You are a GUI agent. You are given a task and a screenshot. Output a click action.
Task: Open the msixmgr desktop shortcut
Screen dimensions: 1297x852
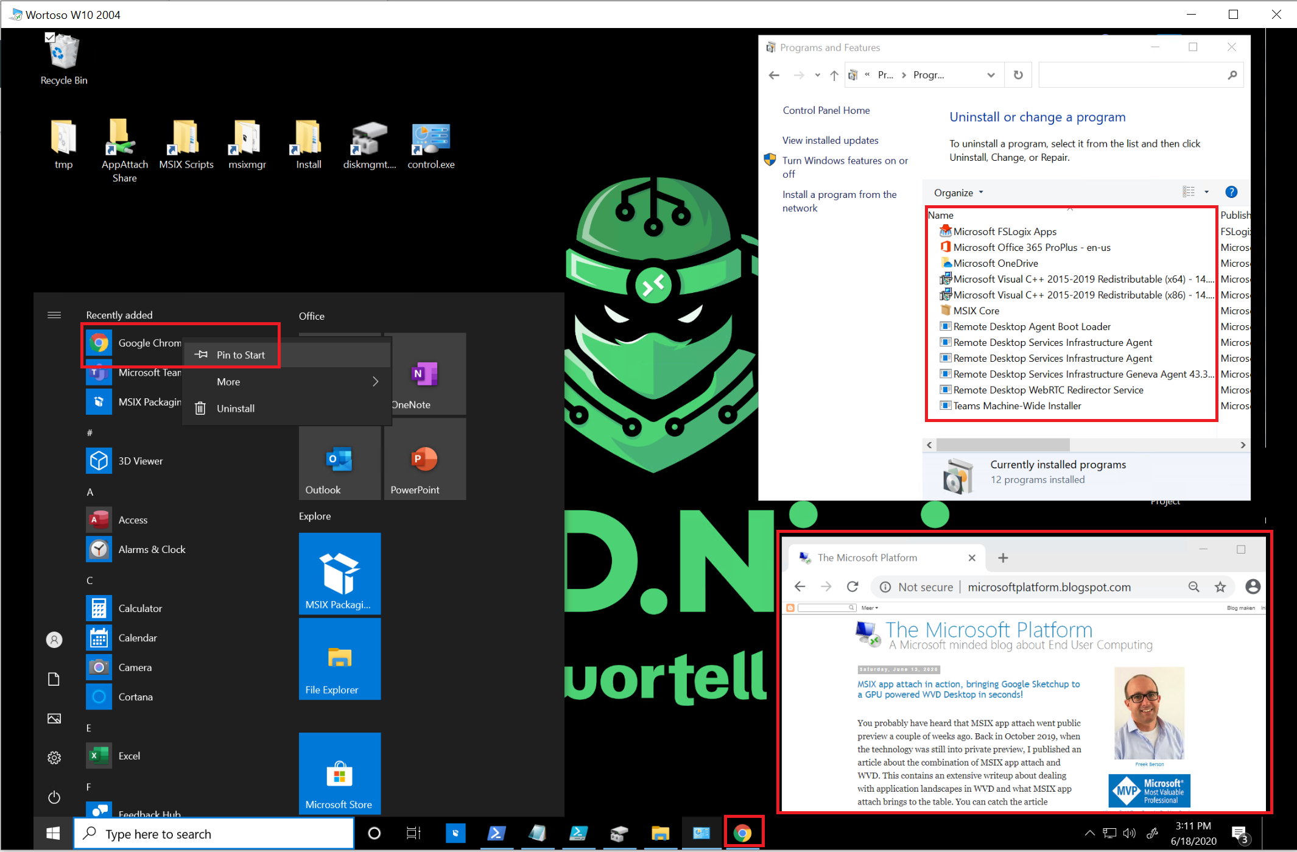(247, 144)
